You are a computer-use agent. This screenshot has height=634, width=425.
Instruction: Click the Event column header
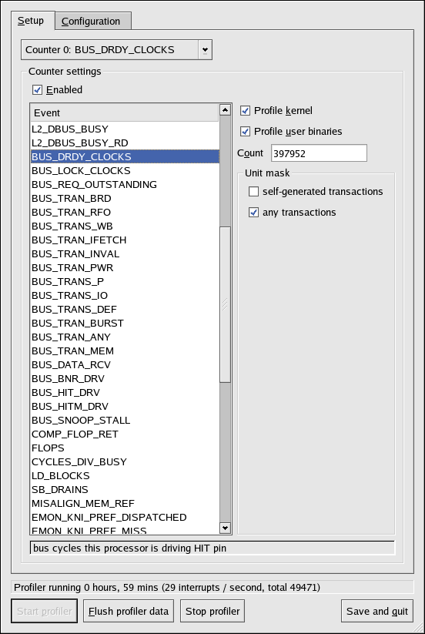[125, 112]
